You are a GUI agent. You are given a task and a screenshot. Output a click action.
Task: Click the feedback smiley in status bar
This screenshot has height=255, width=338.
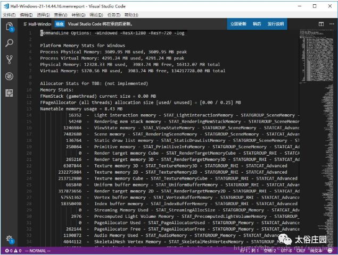[330, 251]
